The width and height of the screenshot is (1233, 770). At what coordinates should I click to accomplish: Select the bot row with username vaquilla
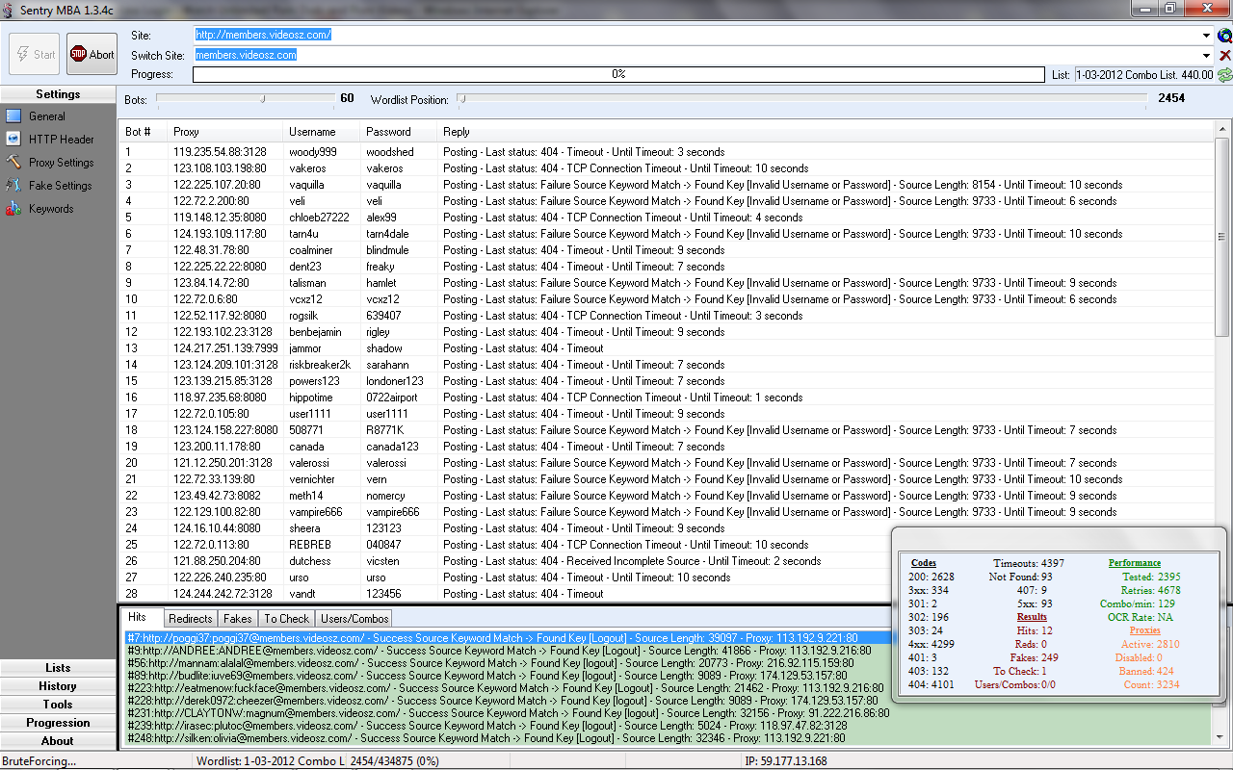[667, 185]
